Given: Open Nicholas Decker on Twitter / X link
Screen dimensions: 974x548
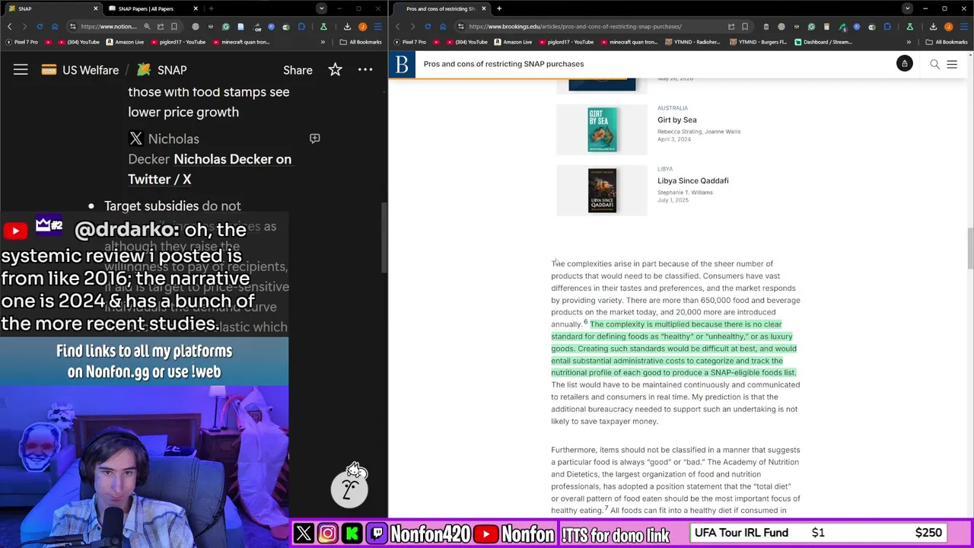Looking at the screenshot, I should 209,169.
